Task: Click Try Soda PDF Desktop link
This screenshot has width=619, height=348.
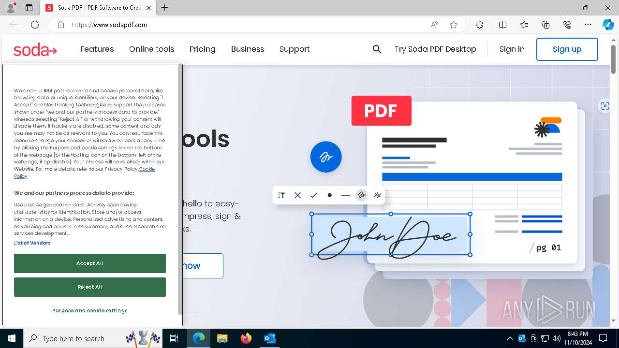Action: point(435,49)
